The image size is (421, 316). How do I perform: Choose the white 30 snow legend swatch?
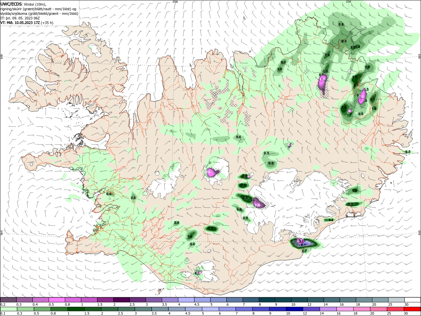click(x=413, y=300)
